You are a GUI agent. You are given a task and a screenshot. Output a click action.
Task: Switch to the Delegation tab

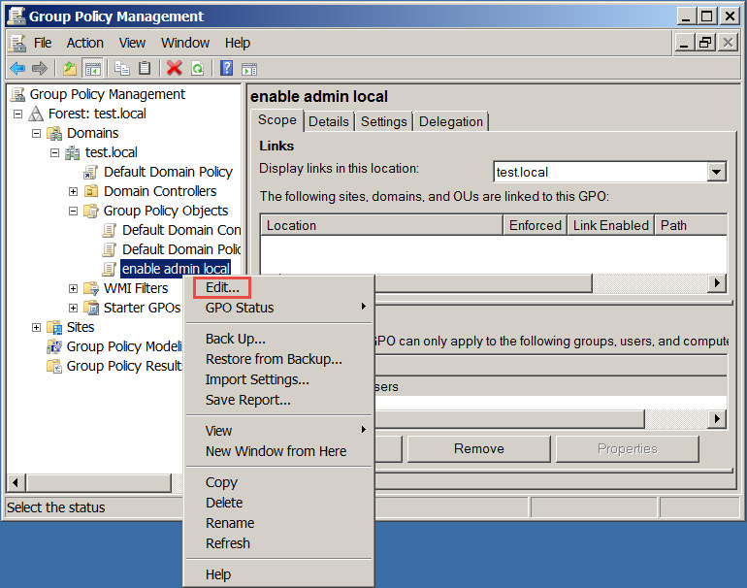coord(451,122)
